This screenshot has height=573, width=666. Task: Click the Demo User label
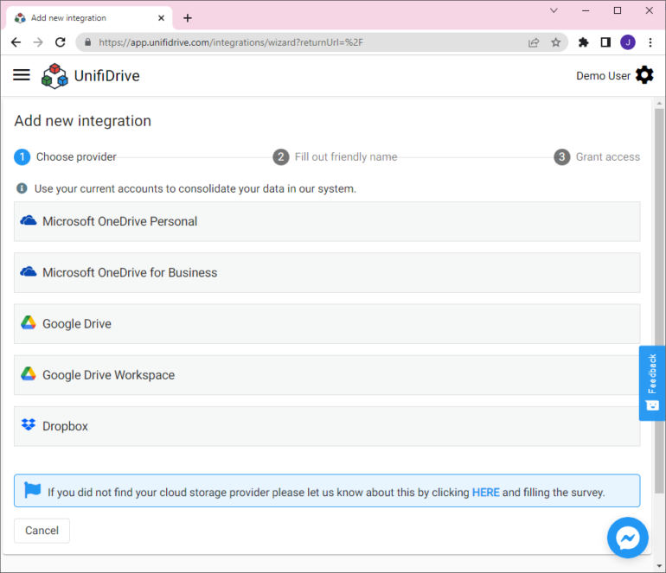click(x=603, y=76)
